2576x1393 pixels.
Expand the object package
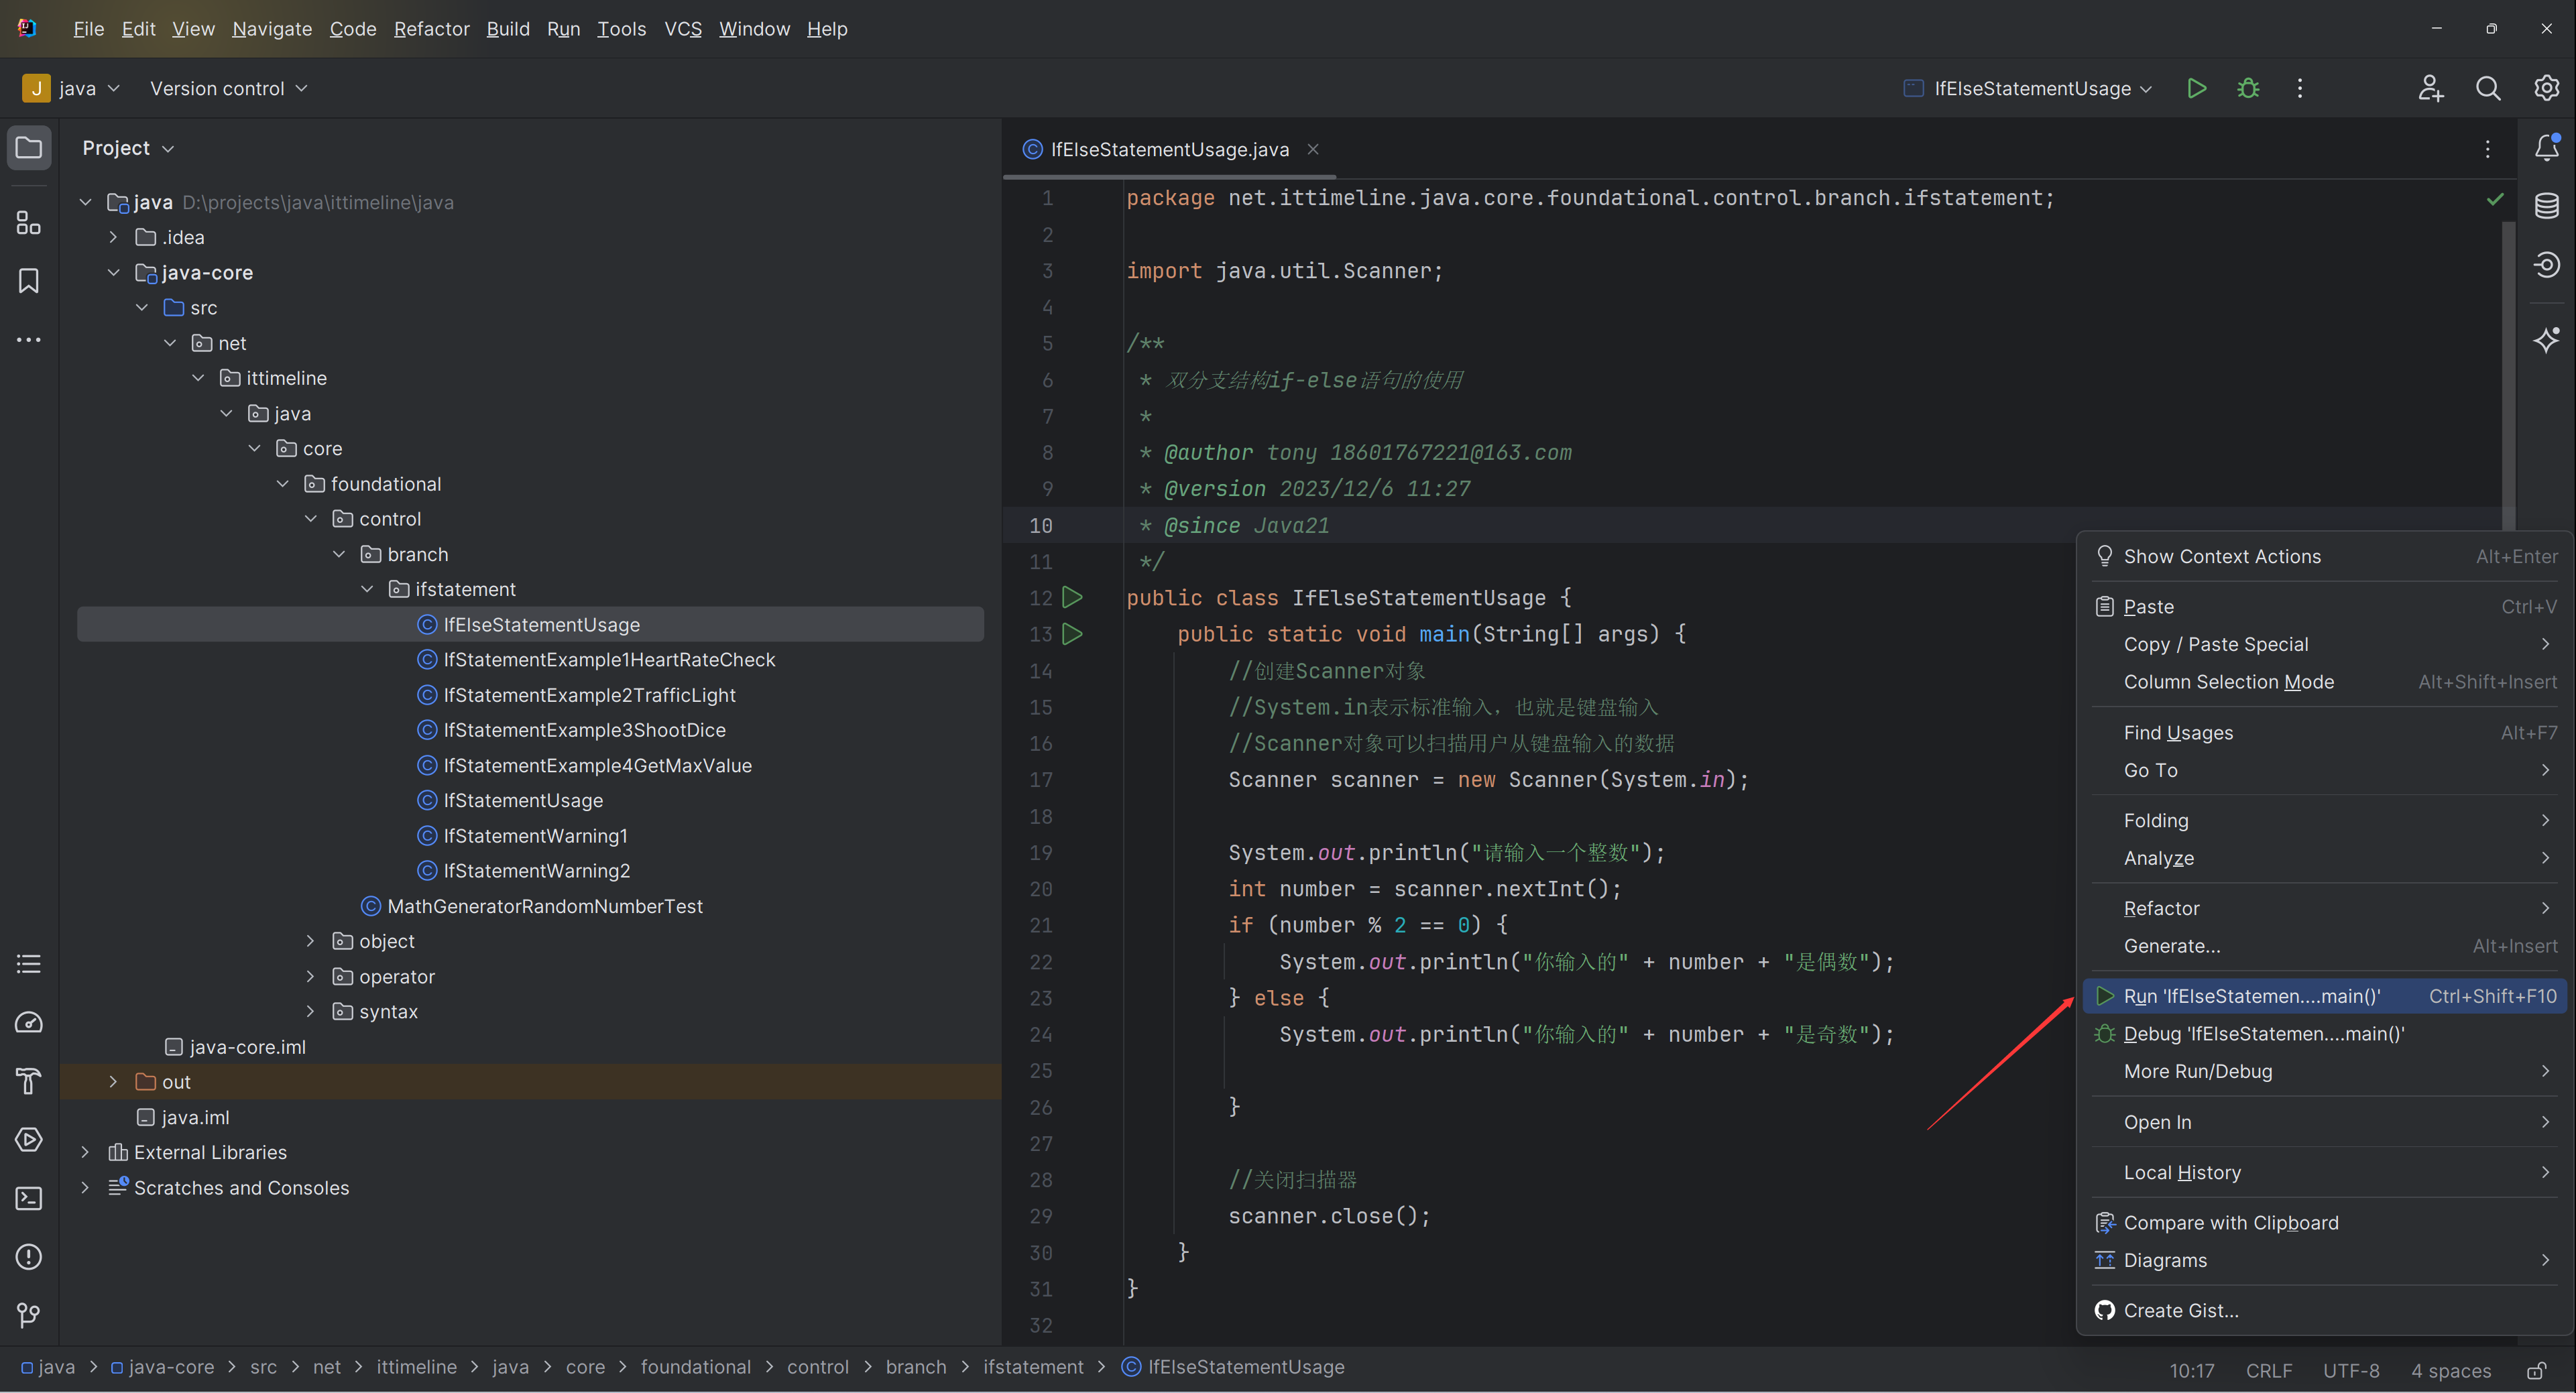pyautogui.click(x=310, y=941)
